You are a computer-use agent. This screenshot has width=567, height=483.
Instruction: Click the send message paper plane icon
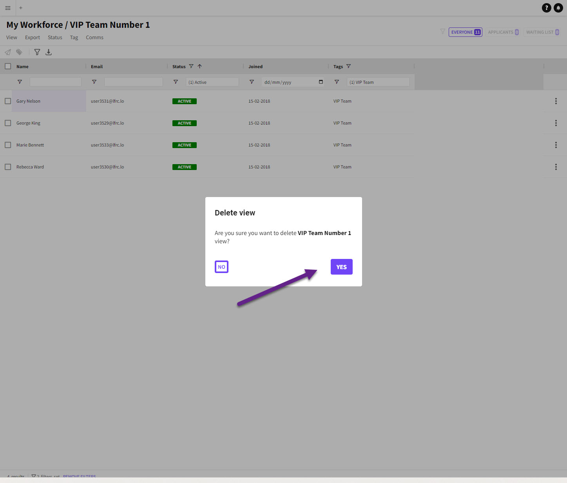pyautogui.click(x=8, y=52)
